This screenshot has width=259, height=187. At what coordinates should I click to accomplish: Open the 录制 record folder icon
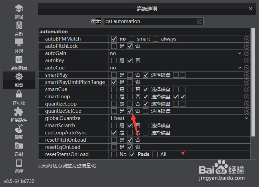coord(19,146)
